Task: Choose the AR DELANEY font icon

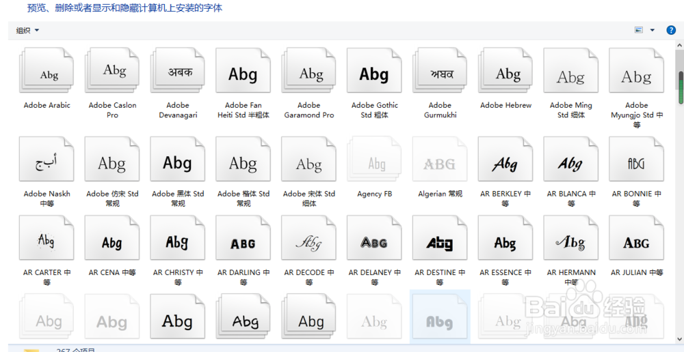Action: (x=374, y=238)
